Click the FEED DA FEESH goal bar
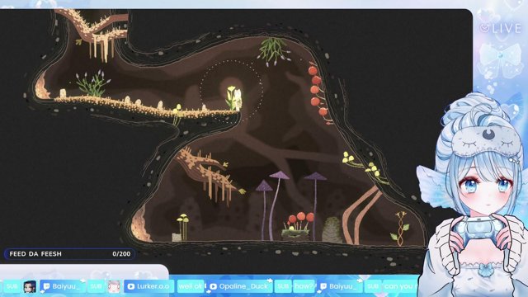 tap(69, 254)
